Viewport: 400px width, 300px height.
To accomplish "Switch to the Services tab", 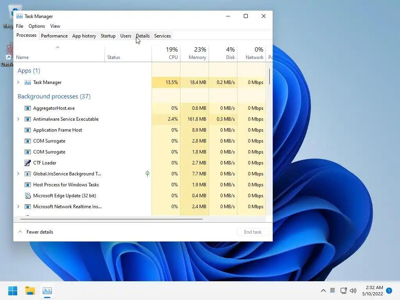I will tap(162, 36).
